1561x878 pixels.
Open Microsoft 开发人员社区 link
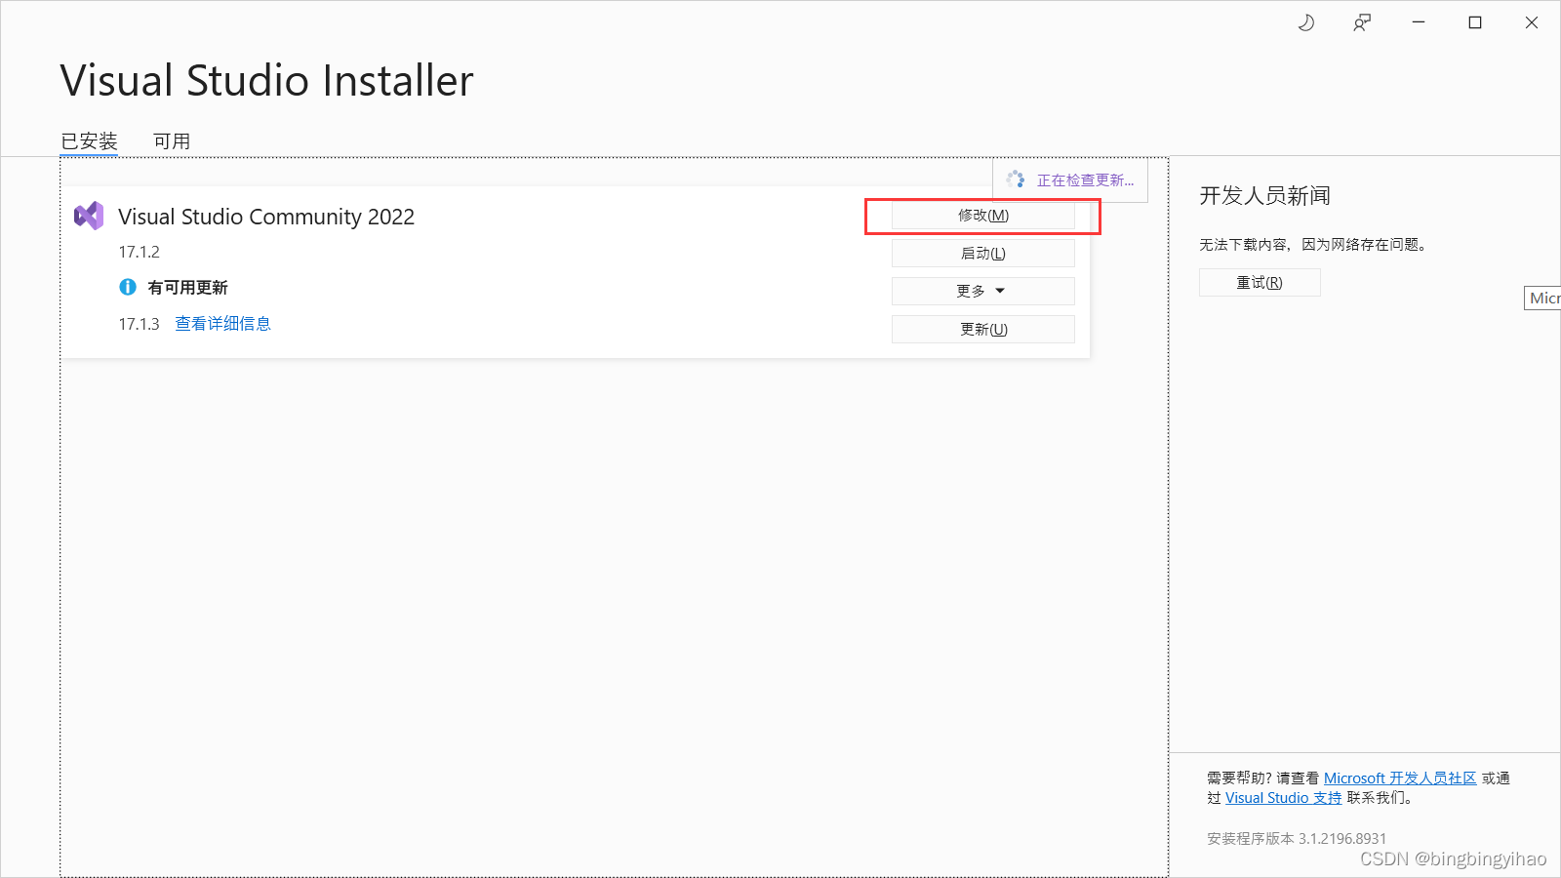1400,778
